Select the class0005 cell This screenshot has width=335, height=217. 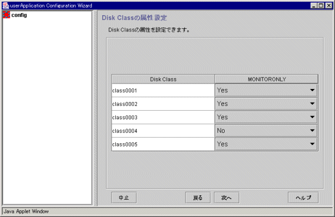click(163, 144)
